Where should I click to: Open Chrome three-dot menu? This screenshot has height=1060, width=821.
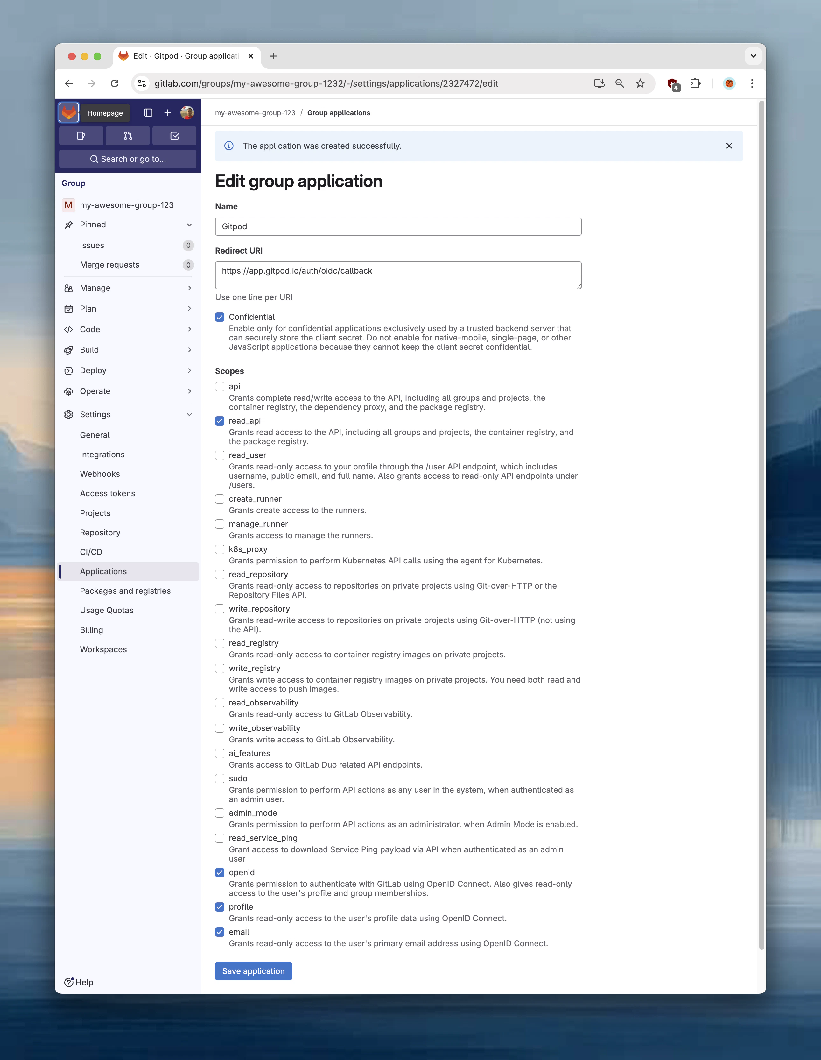[752, 83]
